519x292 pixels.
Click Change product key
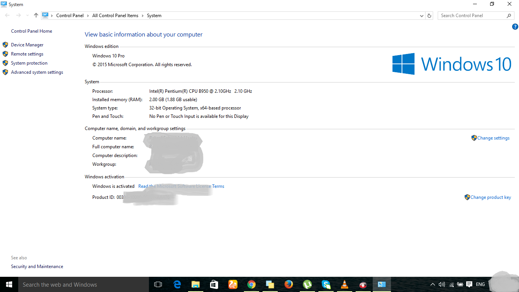[491, 197]
